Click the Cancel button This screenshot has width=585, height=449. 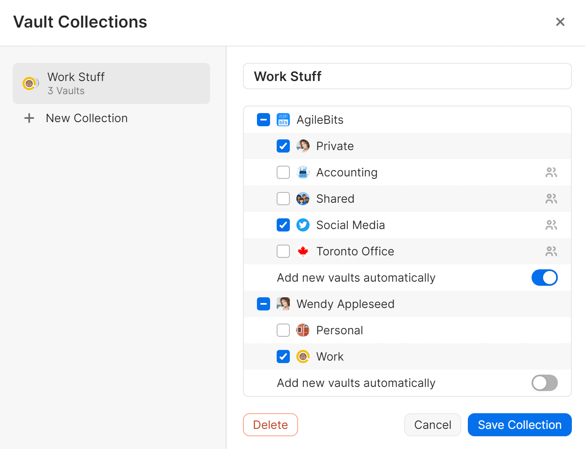(432, 425)
